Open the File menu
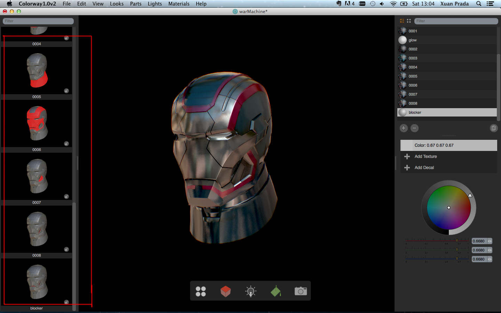The height and width of the screenshot is (313, 501). coord(67,3)
